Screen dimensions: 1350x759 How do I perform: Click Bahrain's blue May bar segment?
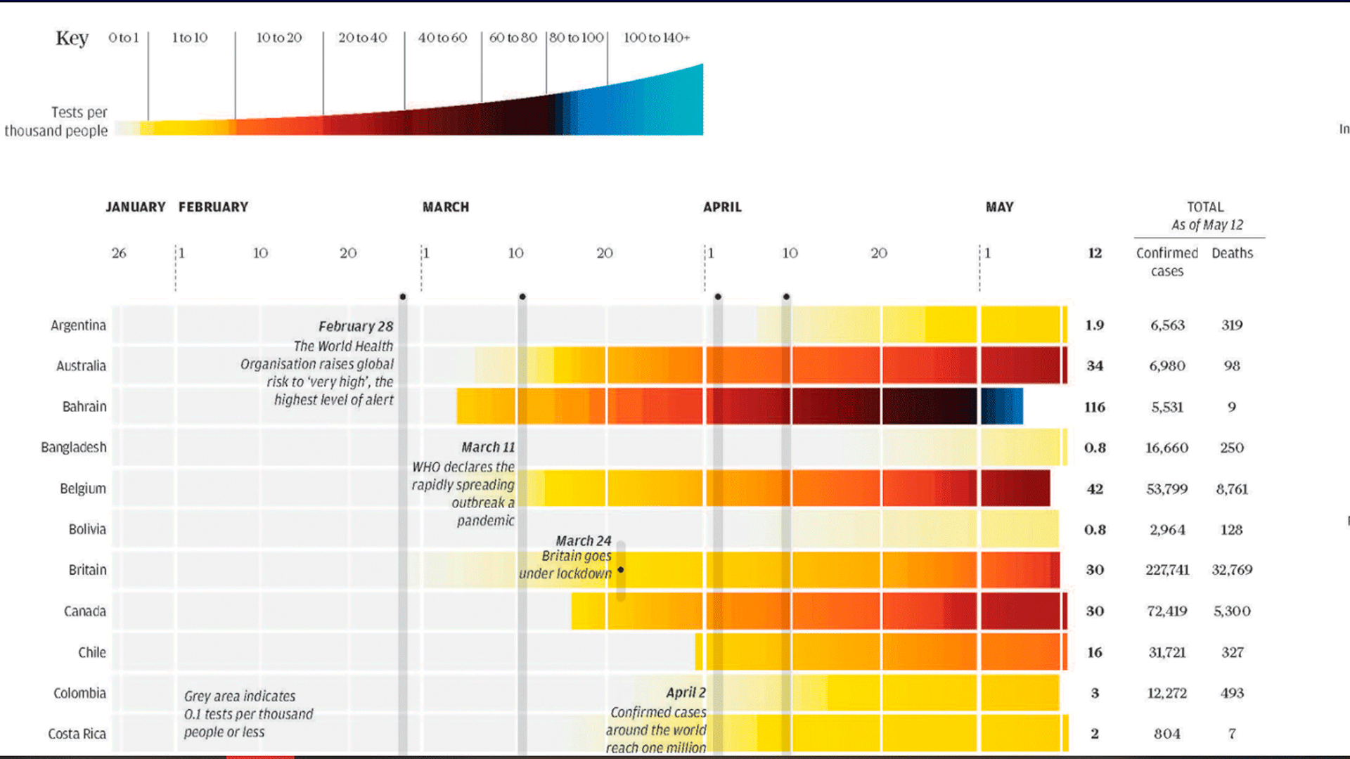click(x=1002, y=406)
